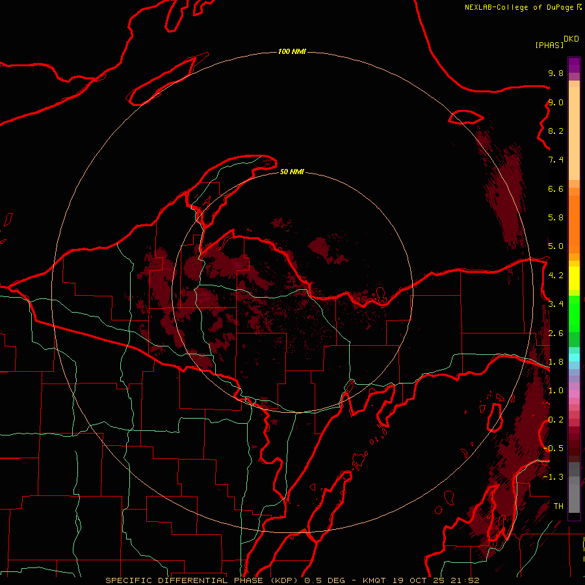
Task: Select the 5.0 value on the scale
Action: coord(556,246)
